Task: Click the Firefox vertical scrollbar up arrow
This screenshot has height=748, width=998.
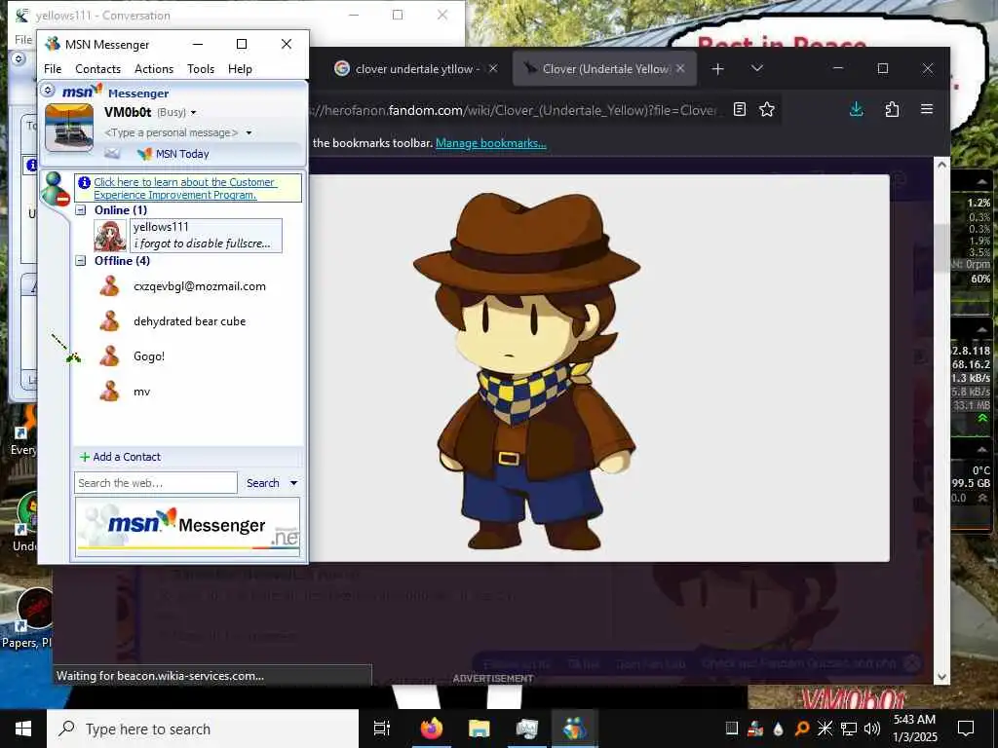Action: click(942, 165)
